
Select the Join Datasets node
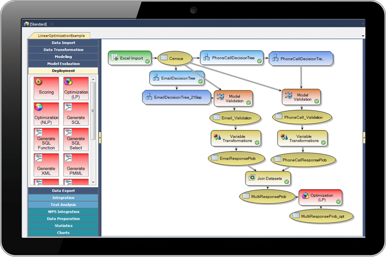point(268,178)
